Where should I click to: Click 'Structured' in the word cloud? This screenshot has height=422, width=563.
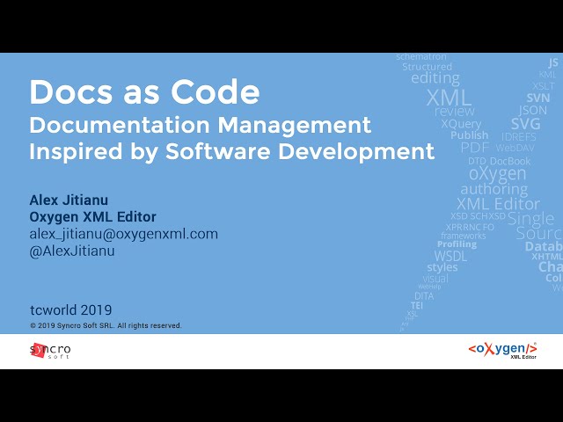pyautogui.click(x=428, y=67)
